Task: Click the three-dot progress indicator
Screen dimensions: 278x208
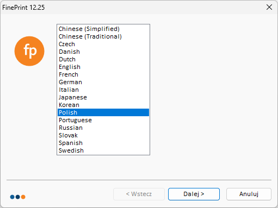Action: pyautogui.click(x=17, y=197)
